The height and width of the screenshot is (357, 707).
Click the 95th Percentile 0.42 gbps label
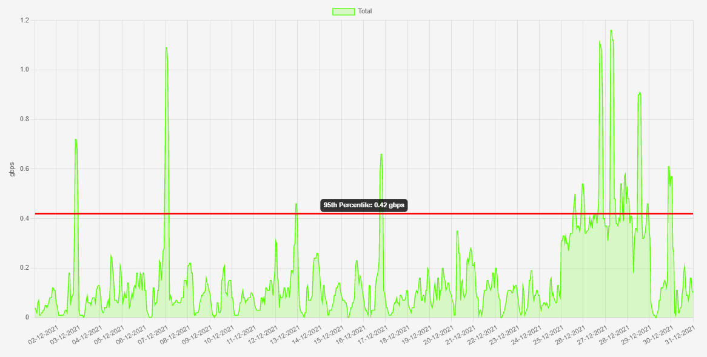coord(364,205)
